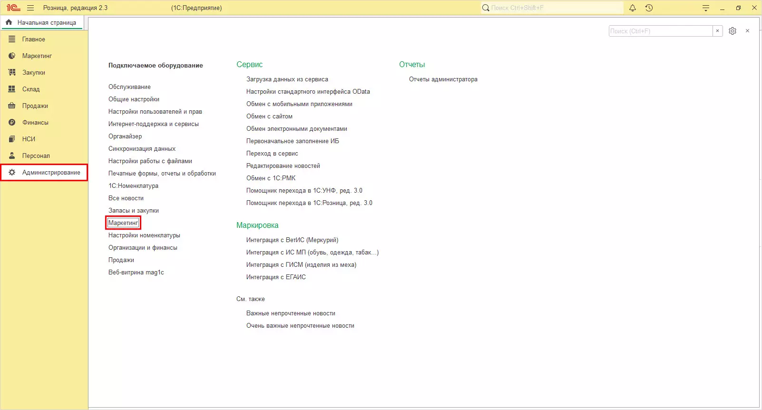The width and height of the screenshot is (762, 410).
Task: Open Настройки номенклатуры
Action: [x=144, y=235]
